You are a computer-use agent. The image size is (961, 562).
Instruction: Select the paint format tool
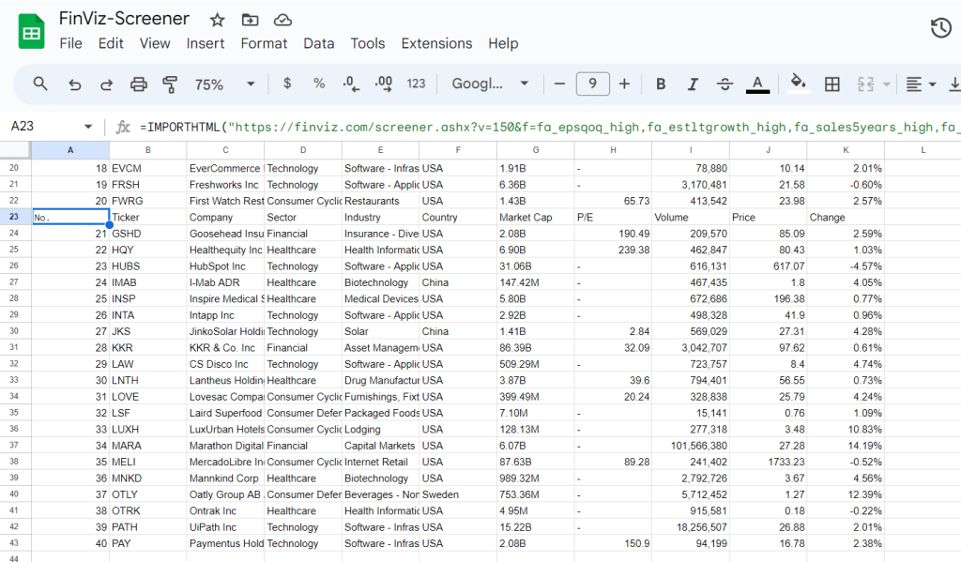[170, 84]
